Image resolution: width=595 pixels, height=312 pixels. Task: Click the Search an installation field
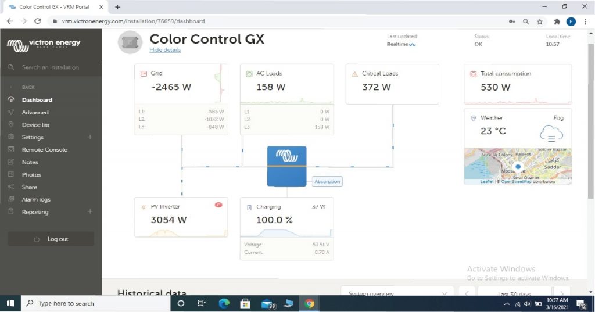(51, 67)
